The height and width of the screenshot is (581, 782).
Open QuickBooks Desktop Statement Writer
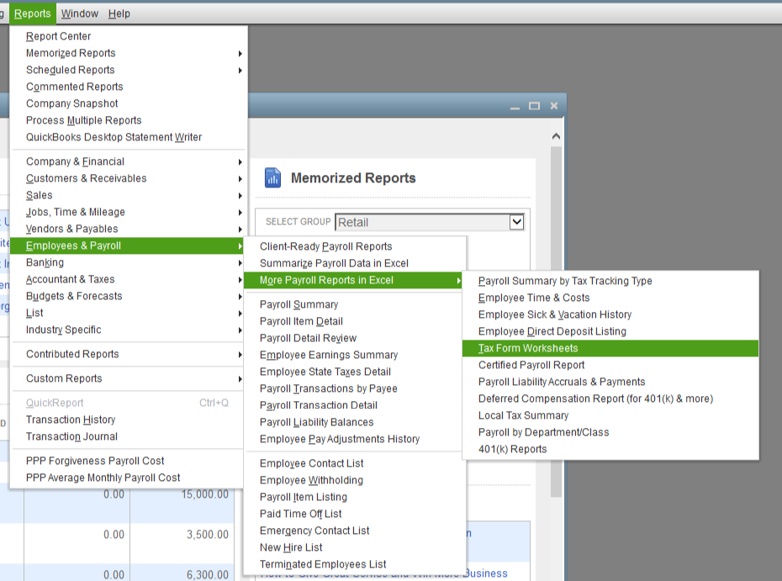pos(128,137)
